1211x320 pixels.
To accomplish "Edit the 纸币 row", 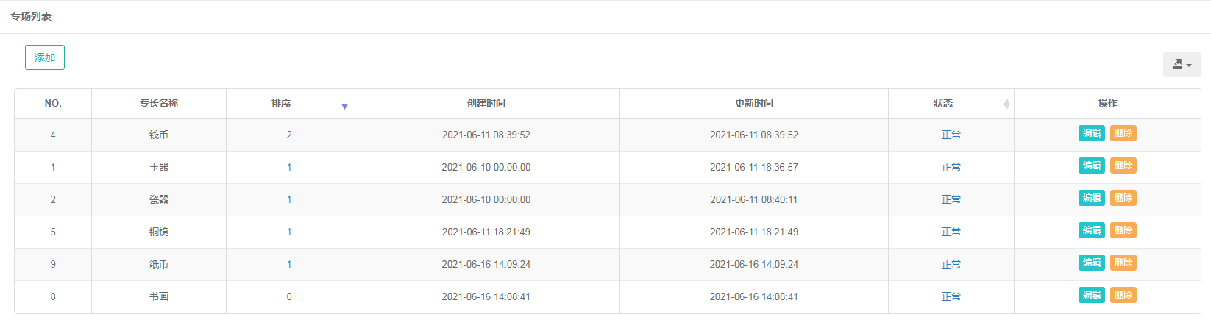I will pyautogui.click(x=1092, y=263).
